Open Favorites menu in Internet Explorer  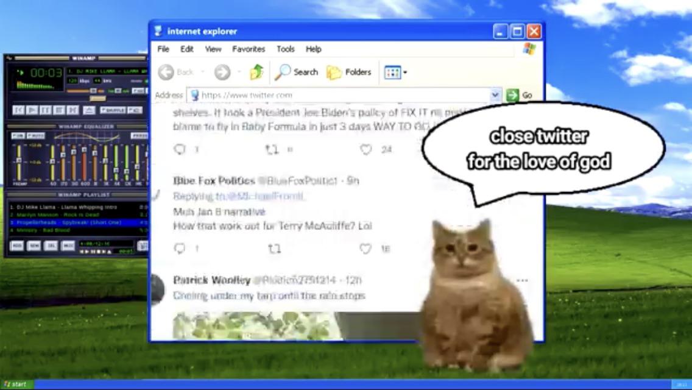249,49
